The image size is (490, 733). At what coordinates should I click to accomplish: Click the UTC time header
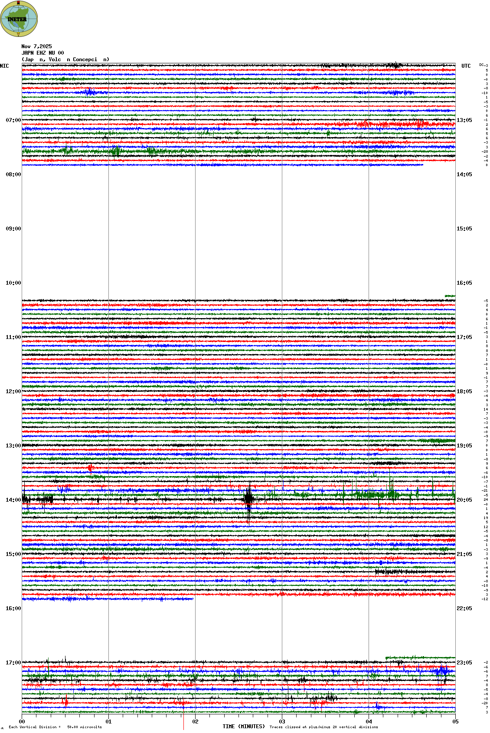coord(466,66)
